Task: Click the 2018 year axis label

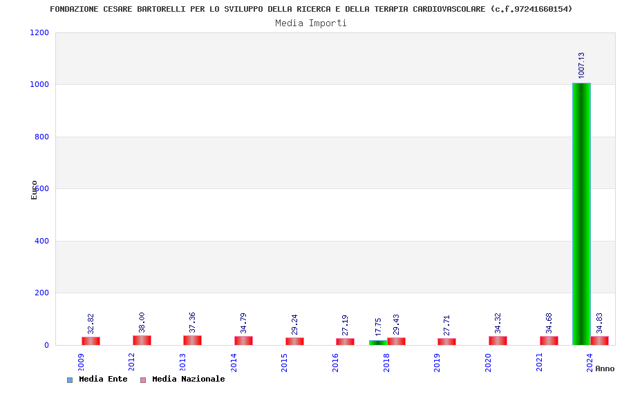Action: click(x=386, y=362)
